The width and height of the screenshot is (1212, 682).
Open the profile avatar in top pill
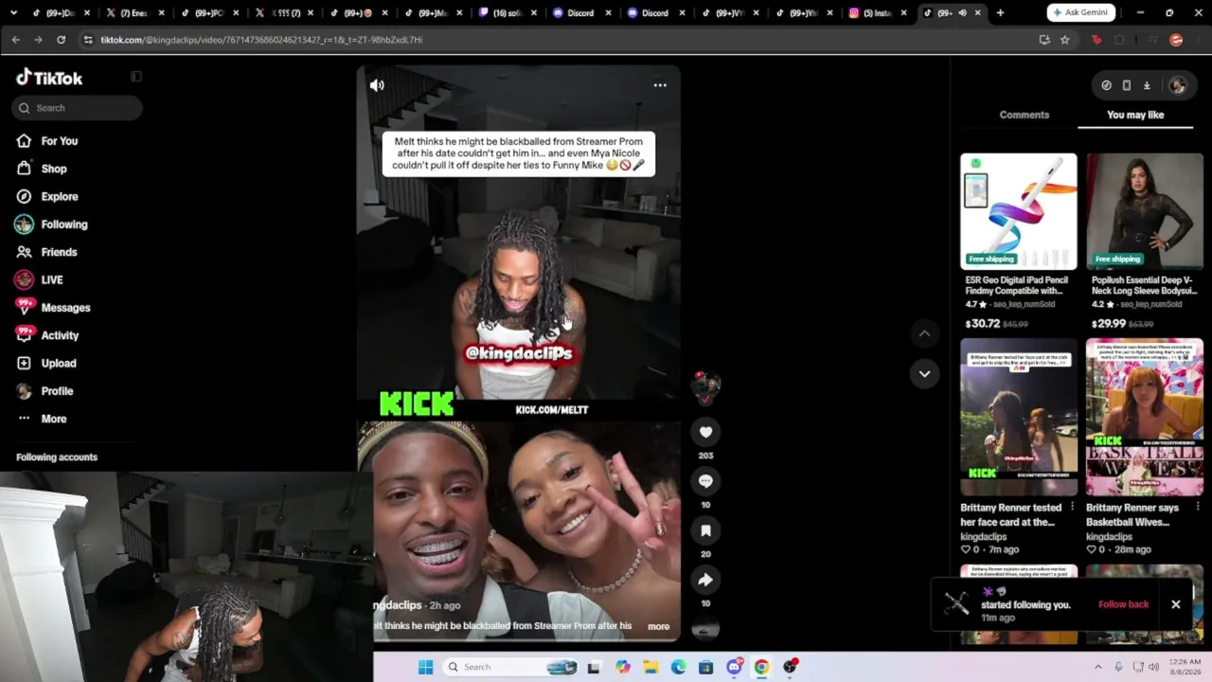(1177, 85)
